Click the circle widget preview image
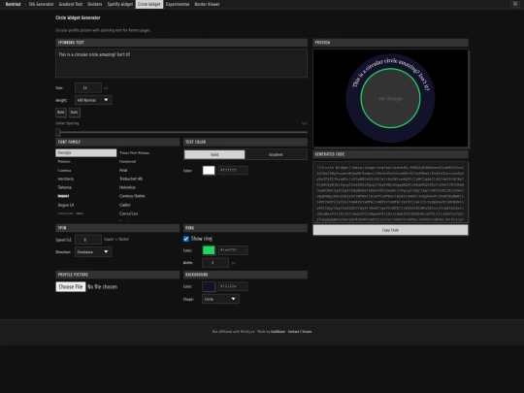The width and height of the screenshot is (524, 393). pos(390,98)
